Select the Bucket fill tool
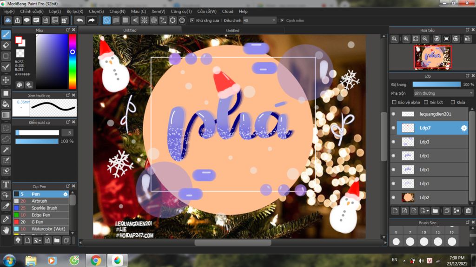The width and height of the screenshot is (476, 267). (x=6, y=104)
